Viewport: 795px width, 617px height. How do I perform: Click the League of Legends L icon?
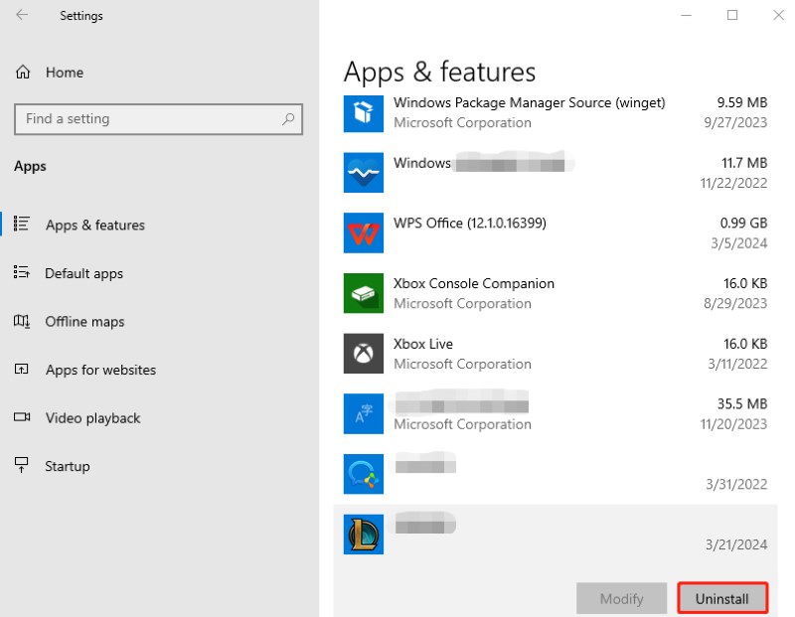364,535
